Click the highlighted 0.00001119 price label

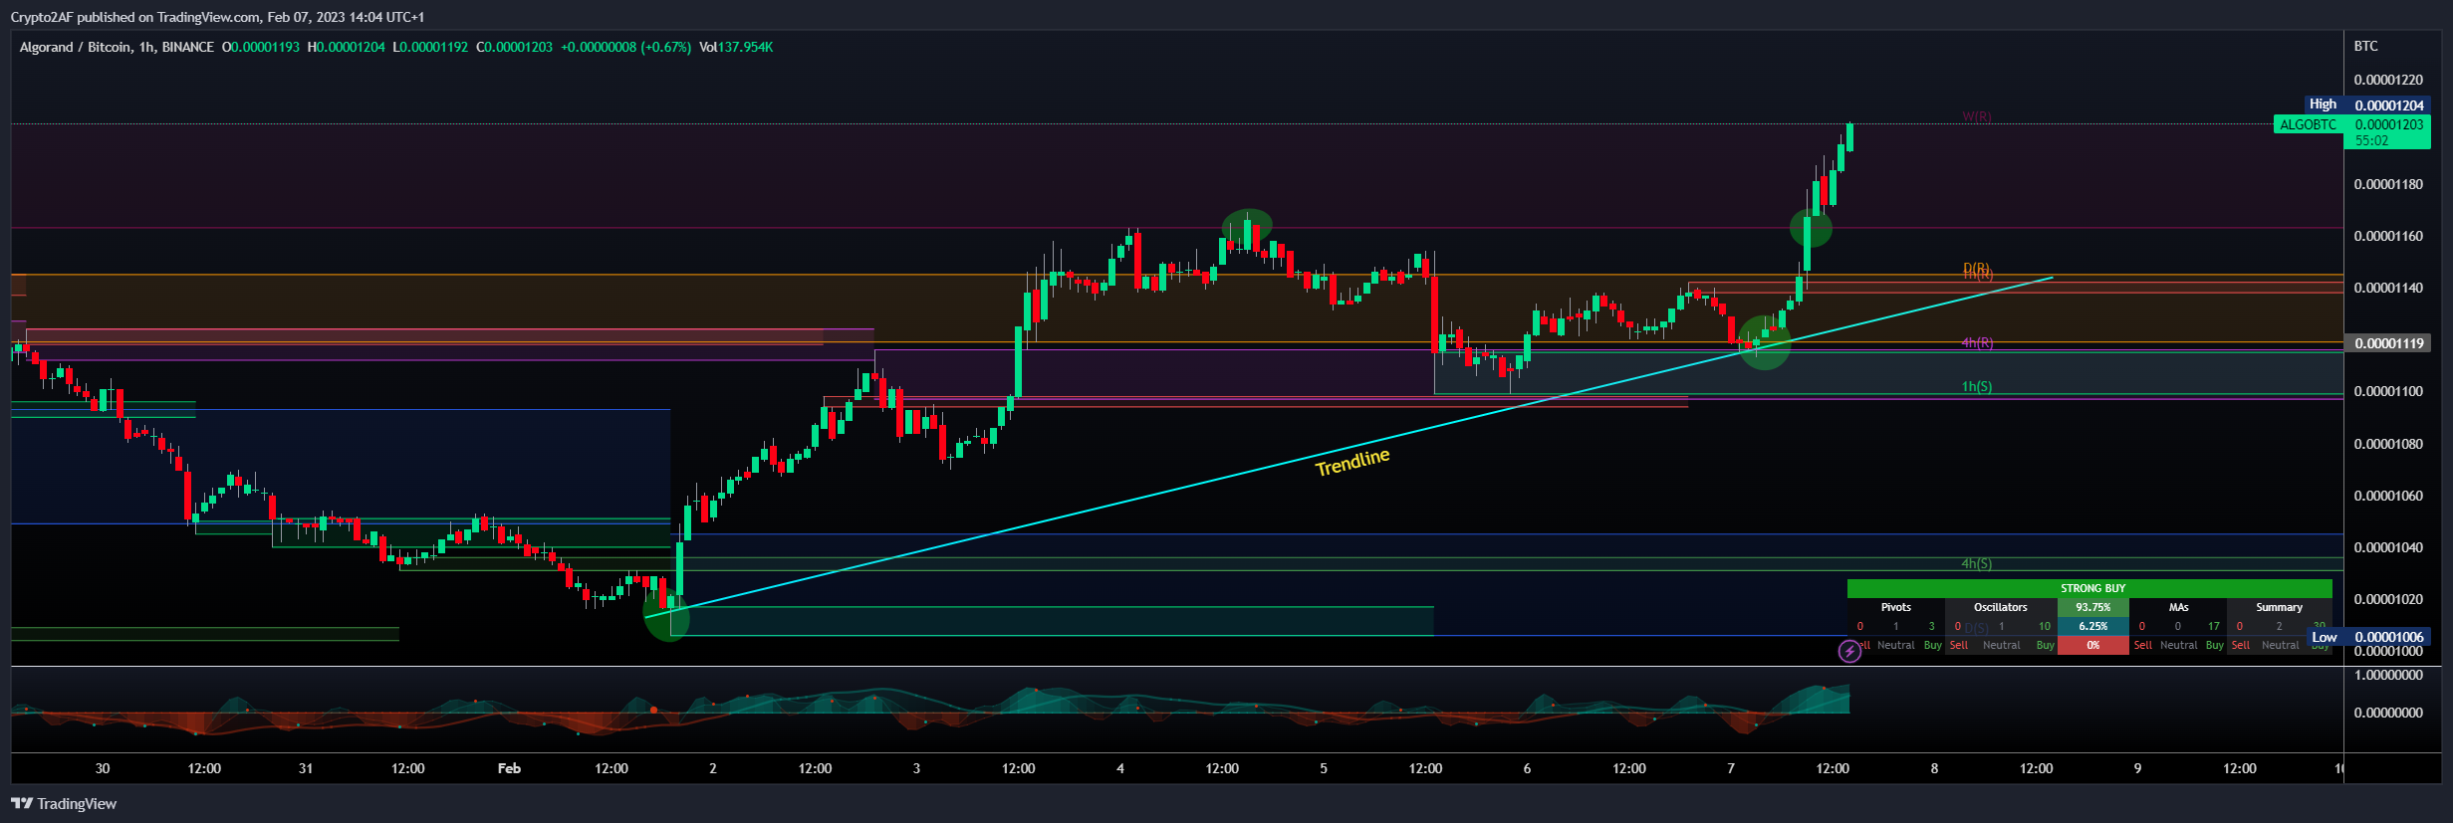tap(2388, 343)
